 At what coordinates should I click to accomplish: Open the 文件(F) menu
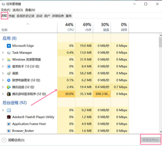(x=6, y=10)
